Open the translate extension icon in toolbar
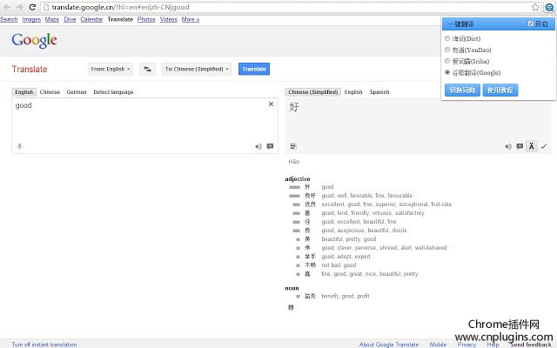 [548, 6]
